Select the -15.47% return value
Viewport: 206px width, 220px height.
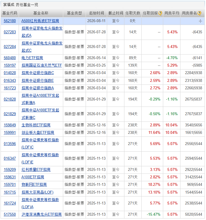153,215
